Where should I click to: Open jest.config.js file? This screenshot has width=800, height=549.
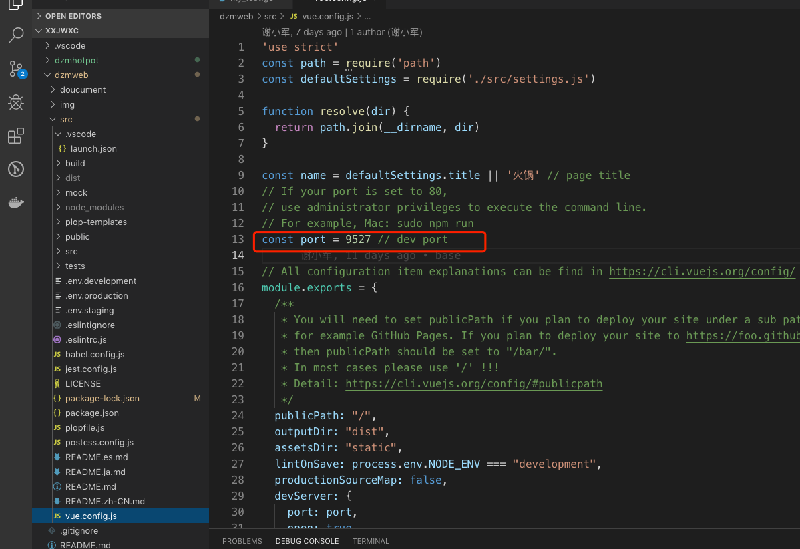point(120,369)
